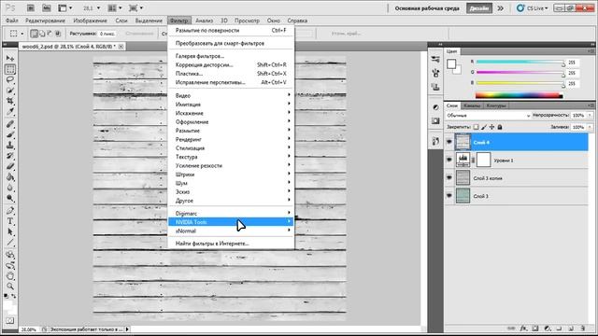
Task: Select the Blur tool
Action: tap(10, 188)
